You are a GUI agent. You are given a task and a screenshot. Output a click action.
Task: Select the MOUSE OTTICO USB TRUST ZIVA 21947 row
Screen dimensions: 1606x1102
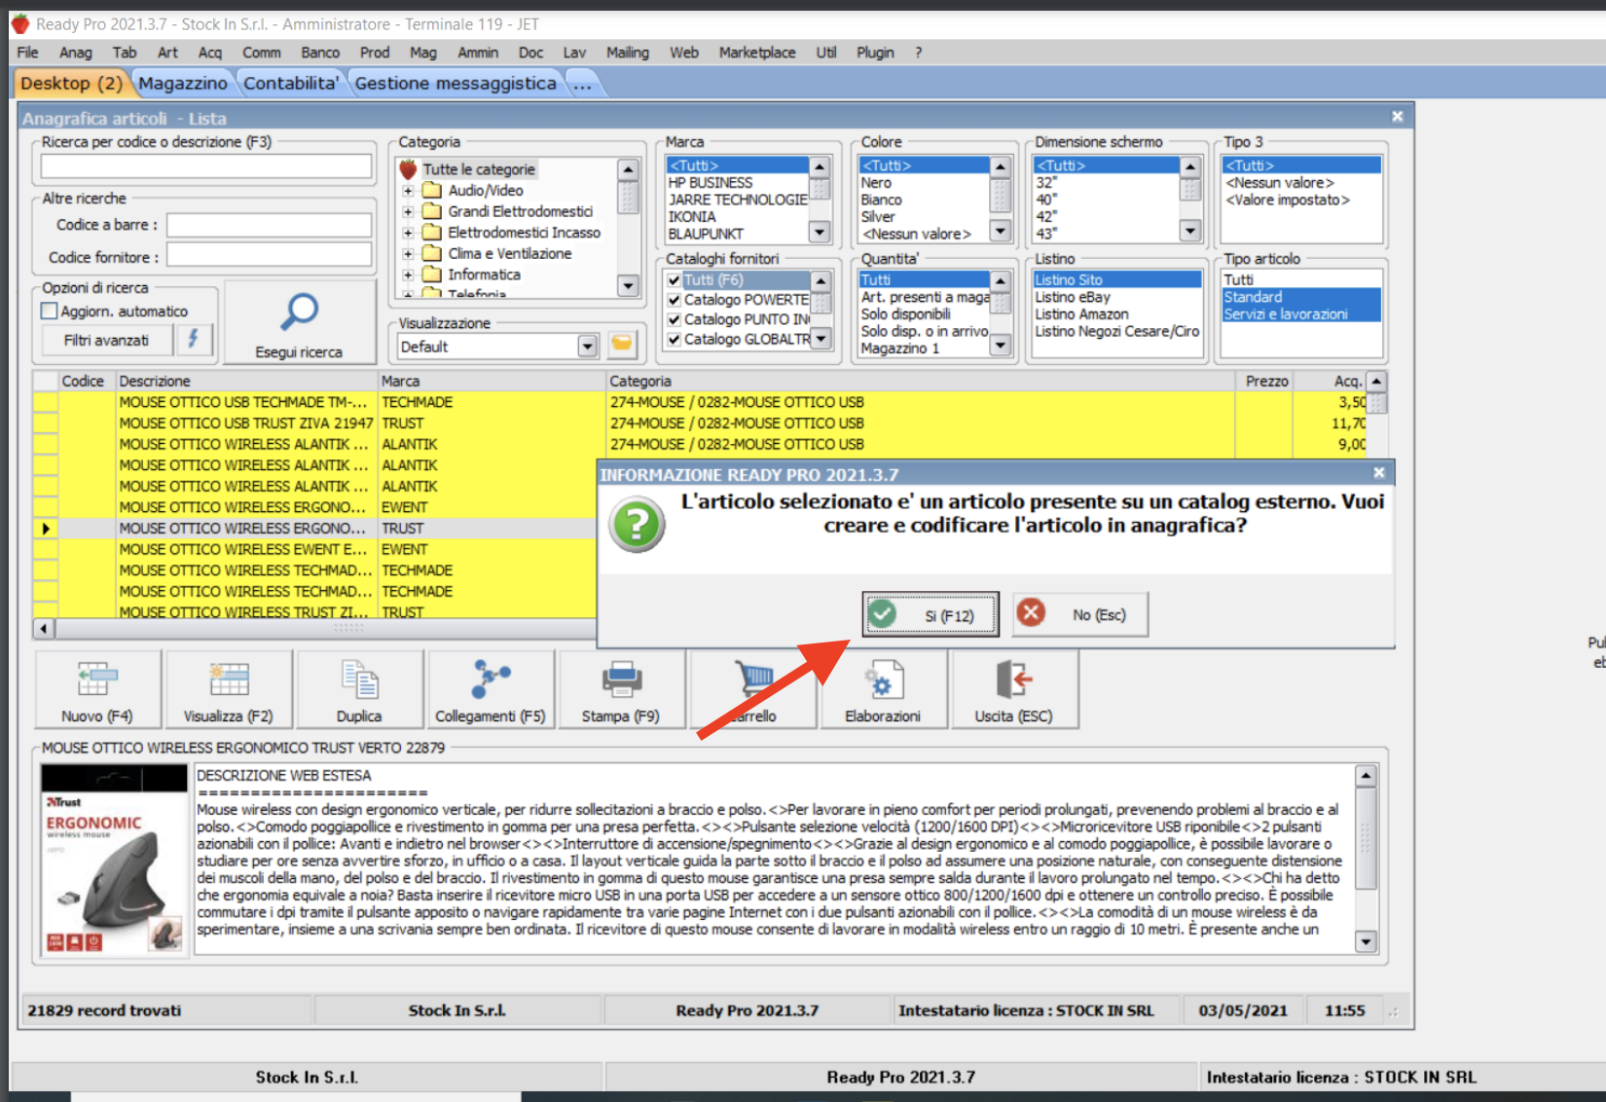click(x=697, y=423)
